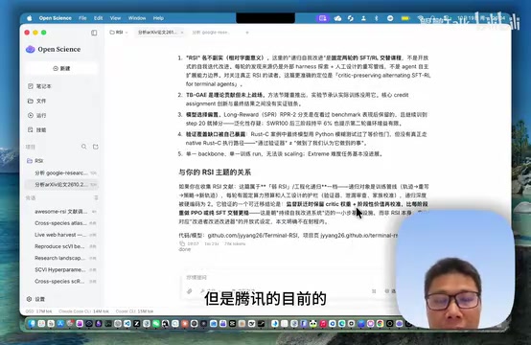Open the github.com/jyyang26/Terminal-RSI link
The height and width of the screenshot is (345, 531).
[252, 236]
